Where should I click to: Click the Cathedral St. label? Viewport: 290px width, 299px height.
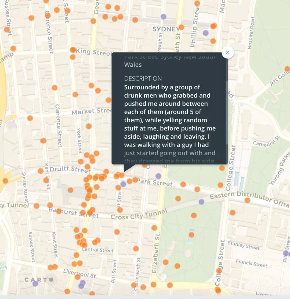267,141
